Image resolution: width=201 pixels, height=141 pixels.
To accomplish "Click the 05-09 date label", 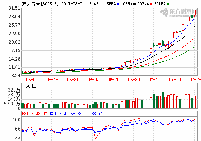I will point(32,80).
